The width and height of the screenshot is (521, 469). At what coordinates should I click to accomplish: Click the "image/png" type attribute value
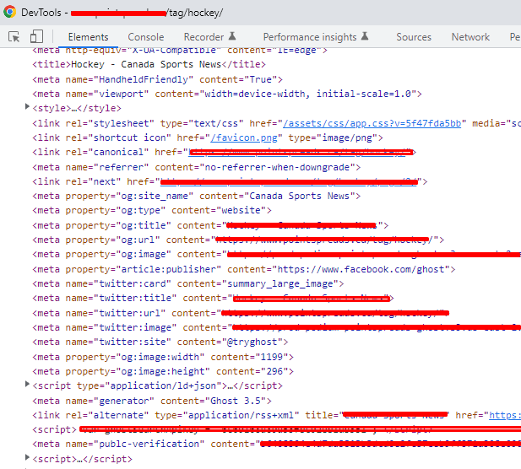point(347,137)
